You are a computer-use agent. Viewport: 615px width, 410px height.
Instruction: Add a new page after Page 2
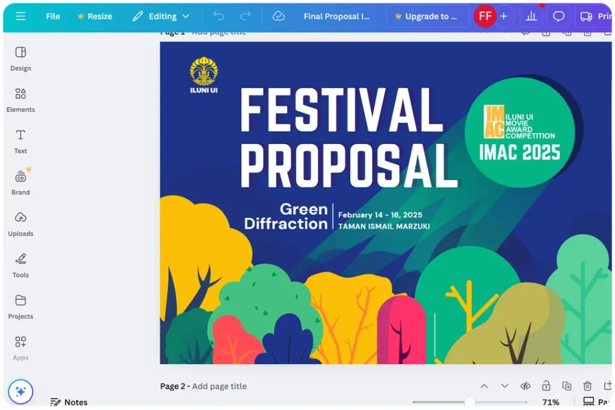(x=608, y=386)
